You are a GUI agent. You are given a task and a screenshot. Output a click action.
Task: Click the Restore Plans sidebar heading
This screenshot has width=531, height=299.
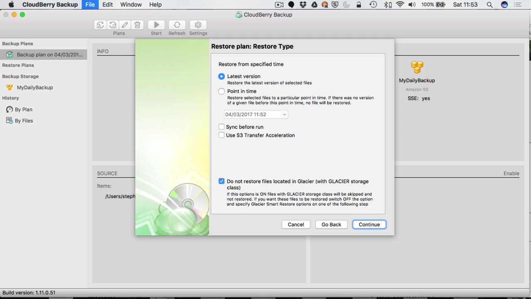point(18,65)
